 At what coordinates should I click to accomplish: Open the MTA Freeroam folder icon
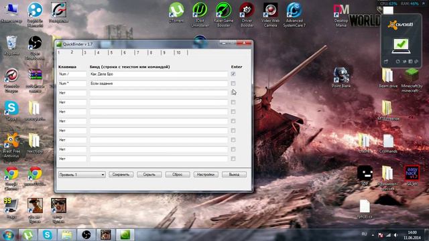tap(388, 110)
